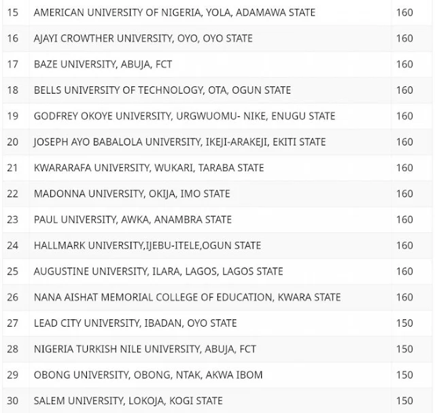Click Salem University, Lokoja entry
The width and height of the screenshot is (435, 413).
(x=128, y=401)
